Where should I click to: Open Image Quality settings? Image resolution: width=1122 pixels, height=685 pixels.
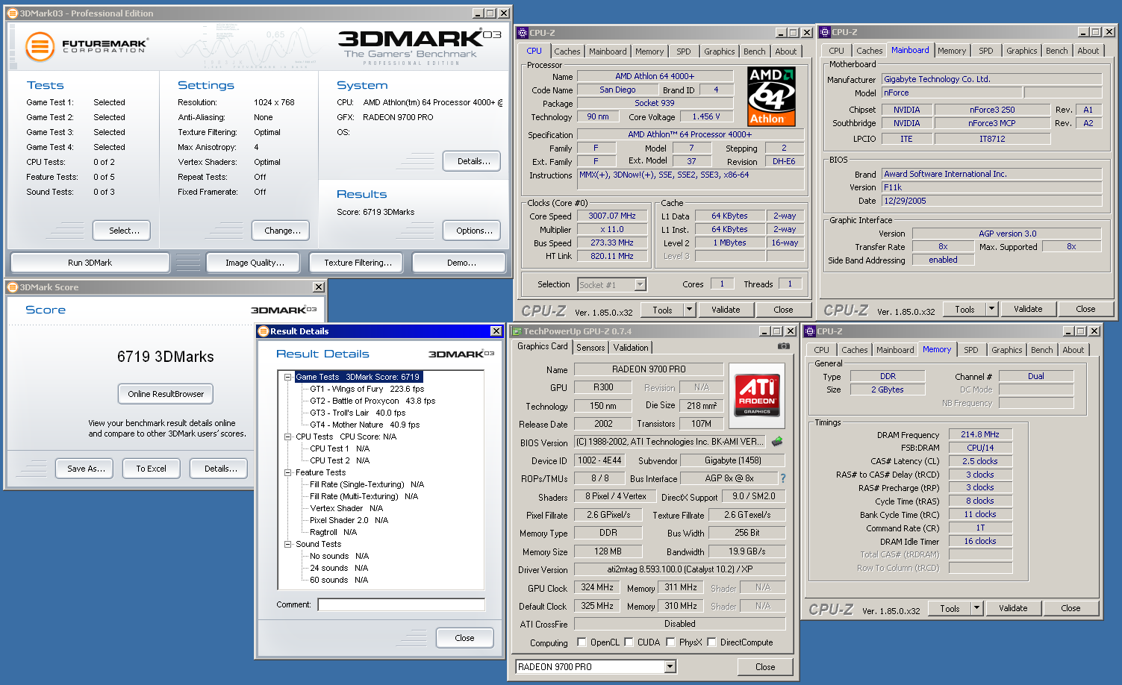255,263
